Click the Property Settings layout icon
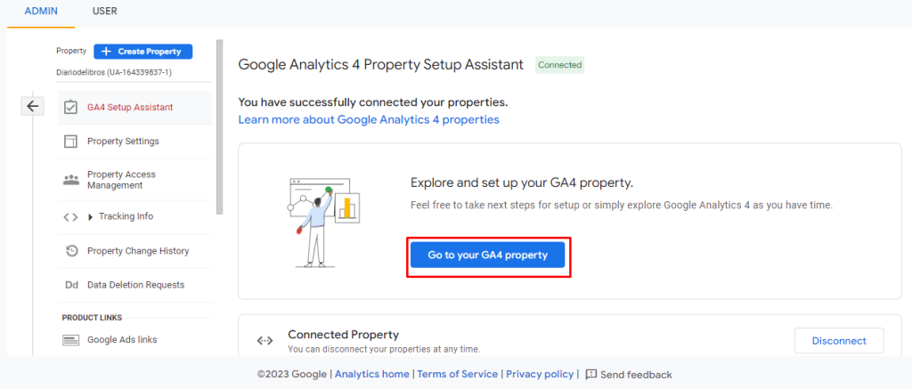This screenshot has width=912, height=389. pos(71,142)
